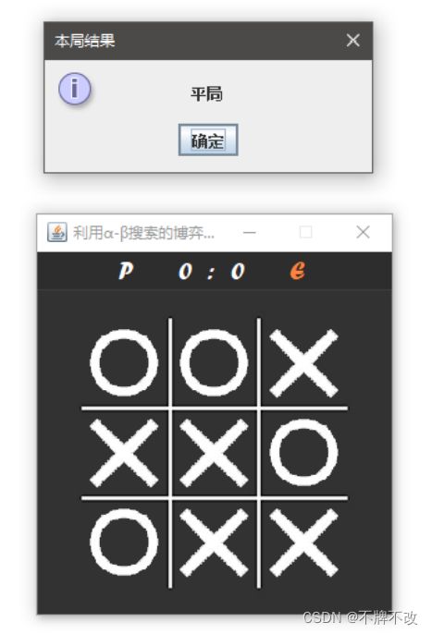Click the X in the middle-left cell

point(124,453)
